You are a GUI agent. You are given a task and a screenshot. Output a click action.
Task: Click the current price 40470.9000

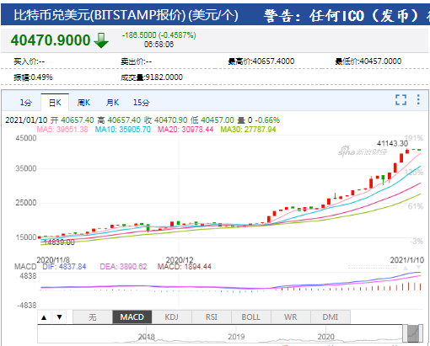tap(51, 40)
